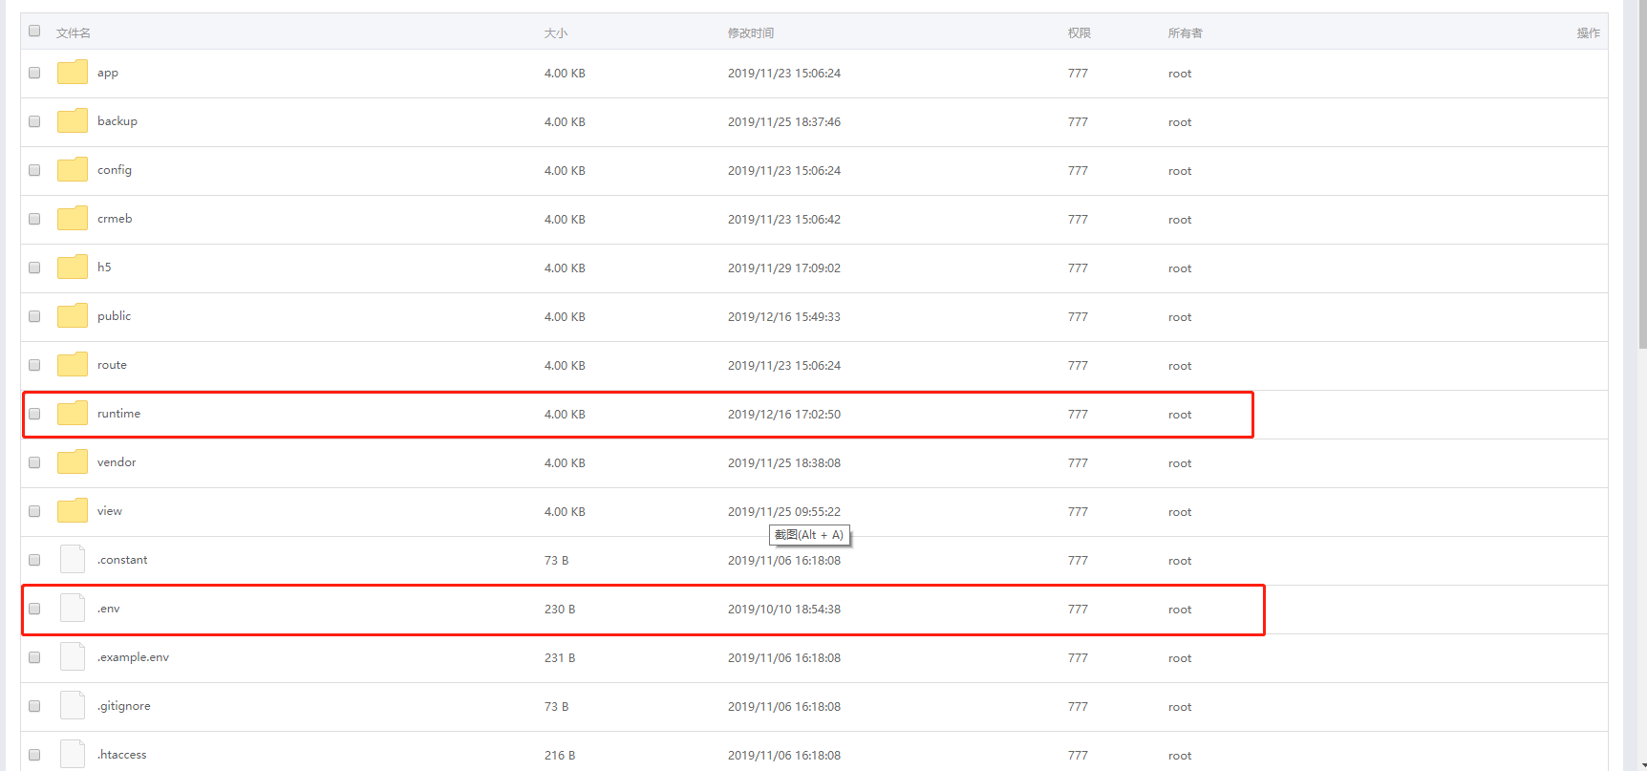Open the crmeb folder icon
The height and width of the screenshot is (771, 1647).
73,219
